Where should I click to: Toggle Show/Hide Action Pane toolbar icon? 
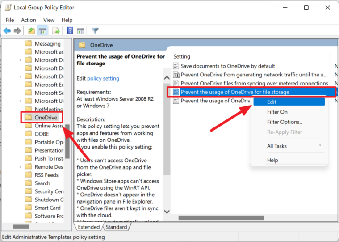(x=81, y=31)
